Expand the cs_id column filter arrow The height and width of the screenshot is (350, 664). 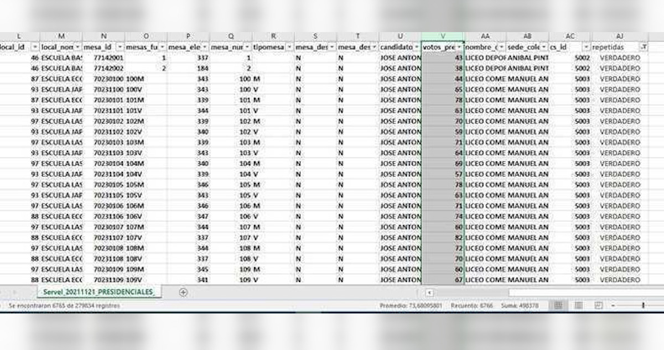585,48
